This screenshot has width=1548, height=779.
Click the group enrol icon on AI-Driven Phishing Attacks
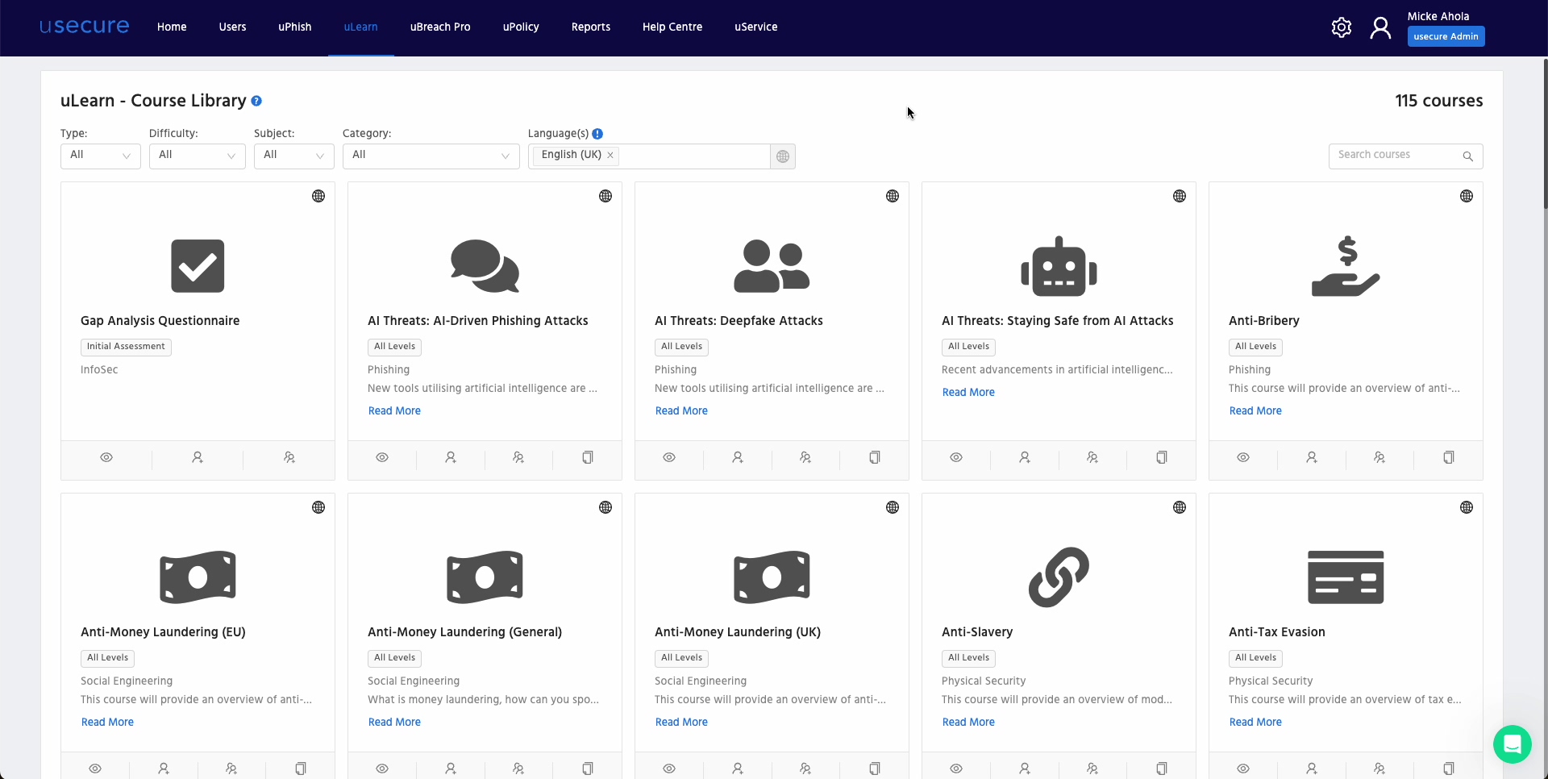518,458
